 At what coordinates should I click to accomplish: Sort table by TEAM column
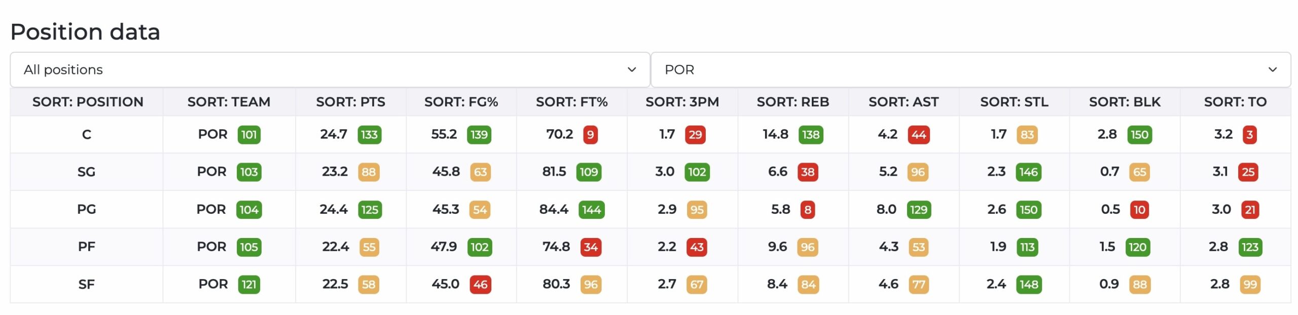(x=229, y=102)
